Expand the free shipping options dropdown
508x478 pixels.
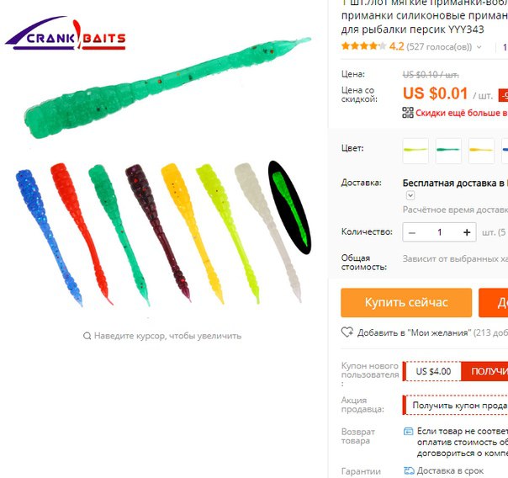[410, 195]
